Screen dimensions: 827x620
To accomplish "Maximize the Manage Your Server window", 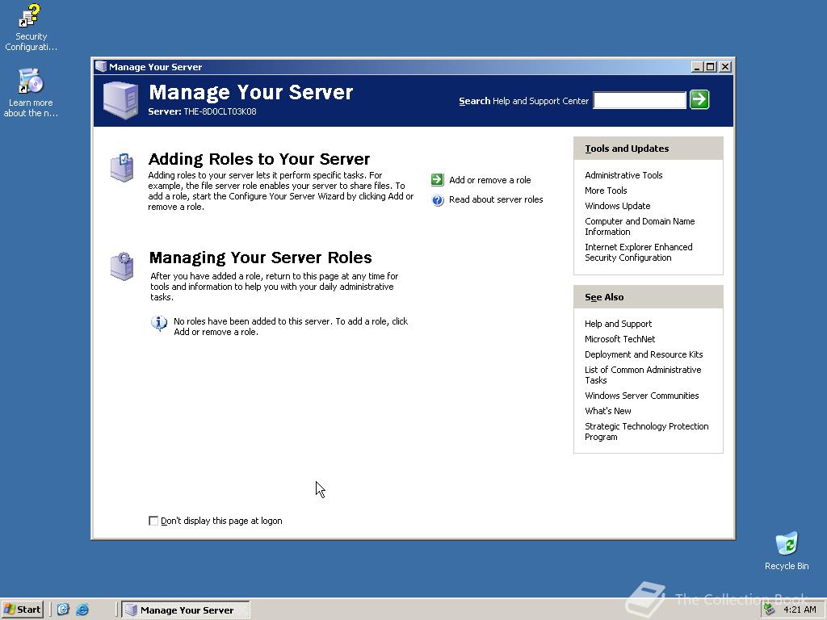I will (x=711, y=67).
